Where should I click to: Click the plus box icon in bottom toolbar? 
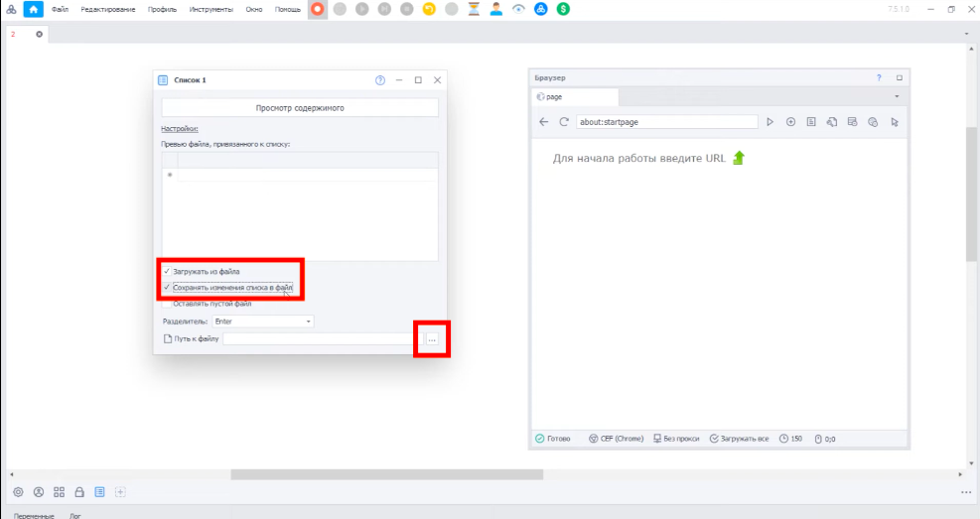[120, 492]
